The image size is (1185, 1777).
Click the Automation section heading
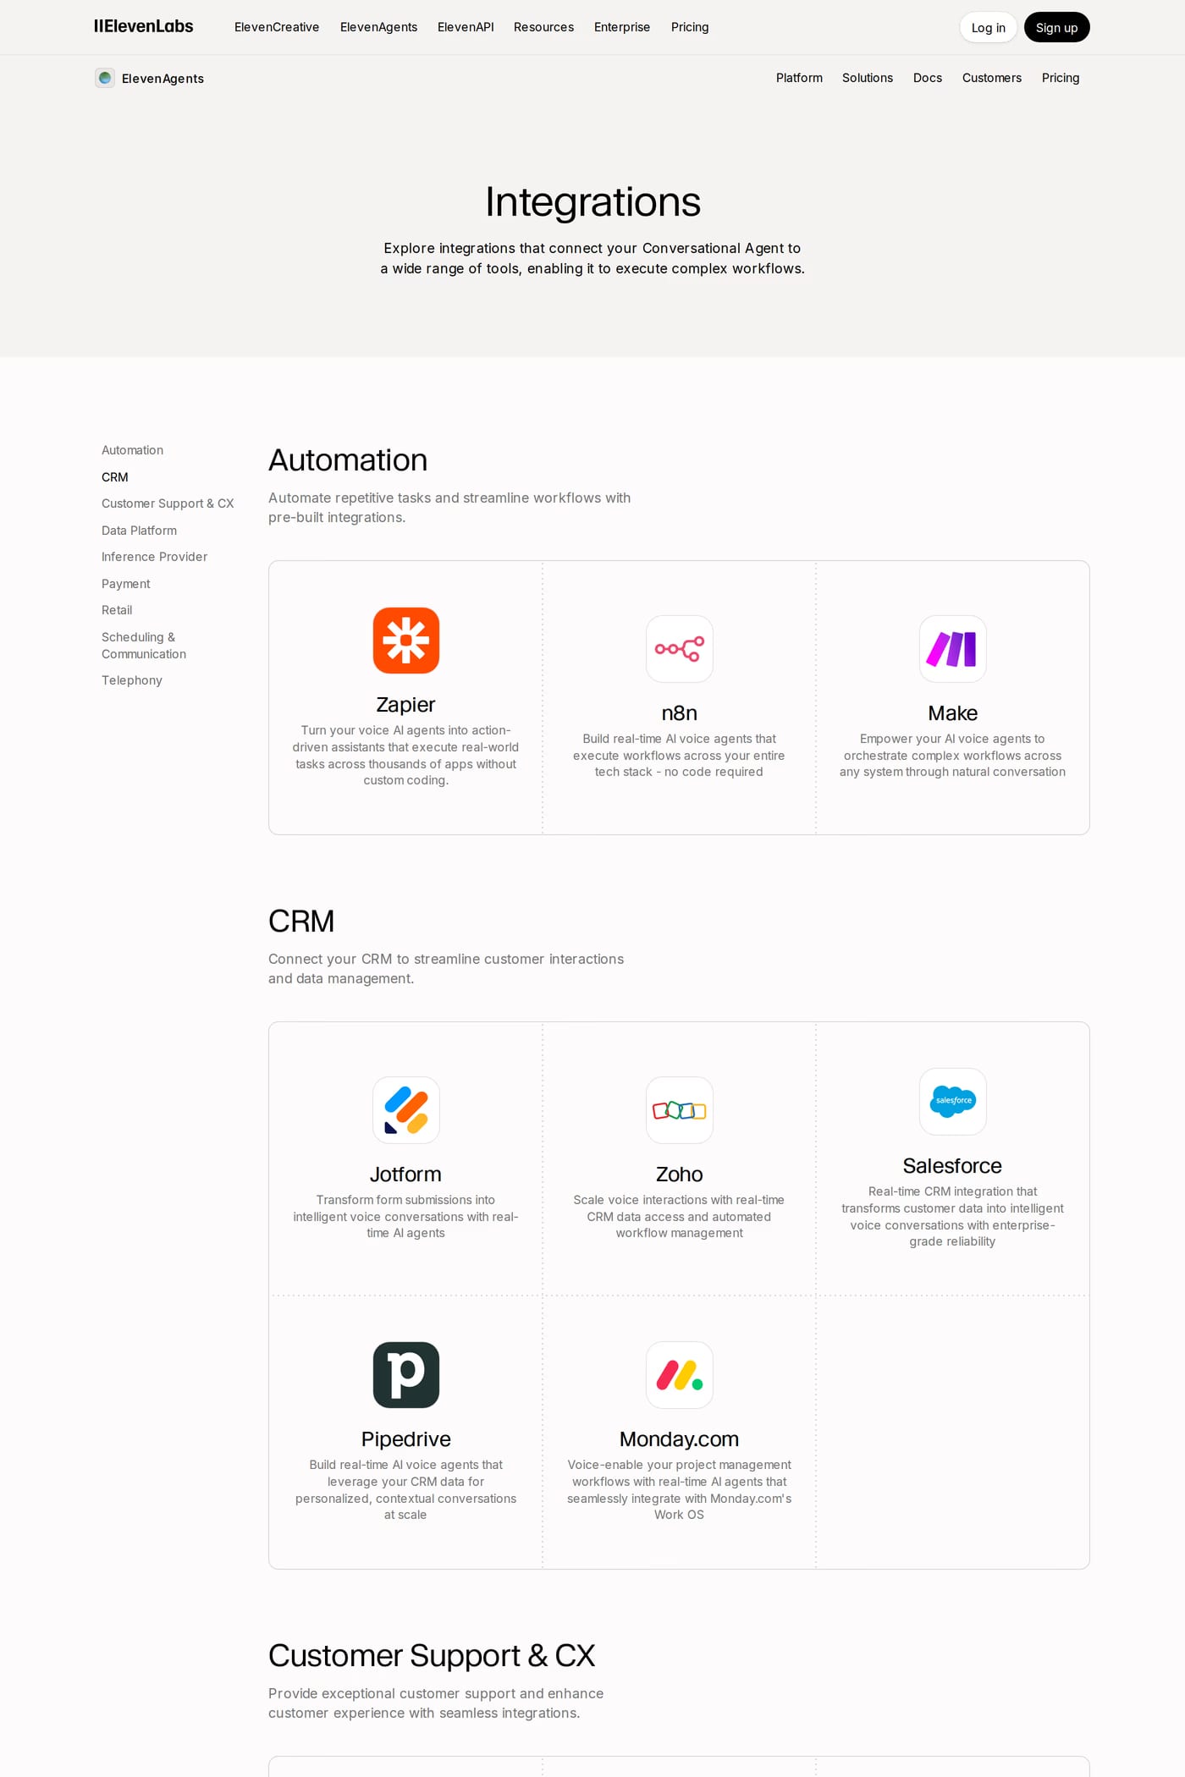[348, 460]
